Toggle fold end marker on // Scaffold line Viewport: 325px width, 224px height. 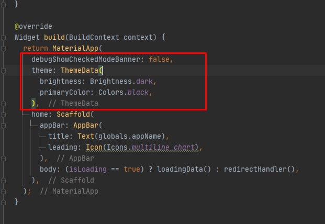3,181
